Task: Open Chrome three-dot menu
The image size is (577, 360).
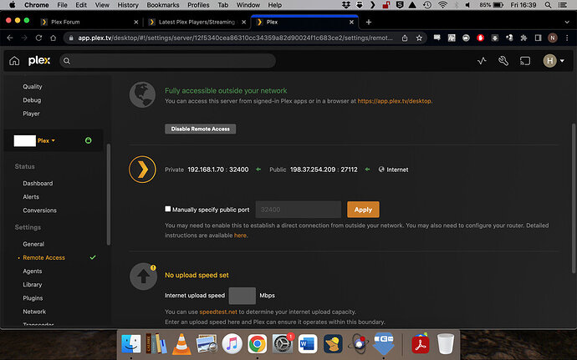Action: pos(567,38)
